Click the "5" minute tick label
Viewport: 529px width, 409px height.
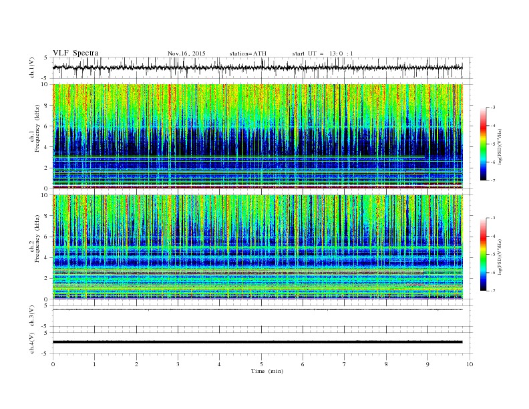[261, 364]
